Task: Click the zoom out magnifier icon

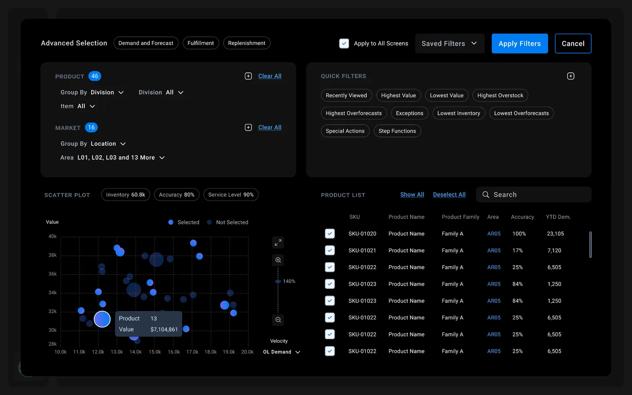Action: 278,320
